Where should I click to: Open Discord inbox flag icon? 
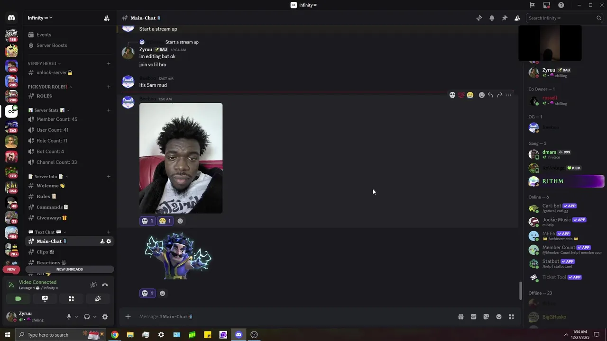pyautogui.click(x=532, y=5)
